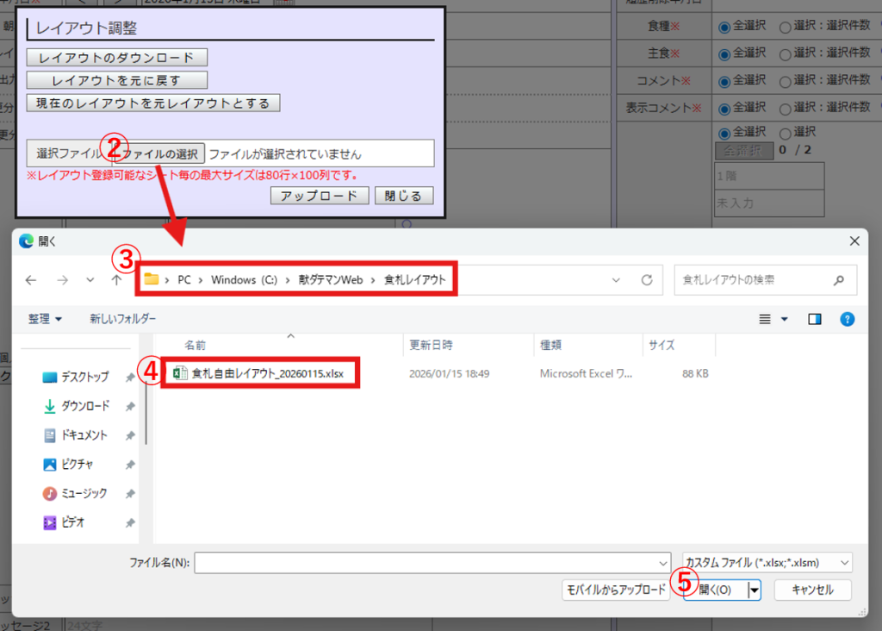Open the カスタムファイル file type dropdown
The image size is (882, 631).
pyautogui.click(x=767, y=563)
